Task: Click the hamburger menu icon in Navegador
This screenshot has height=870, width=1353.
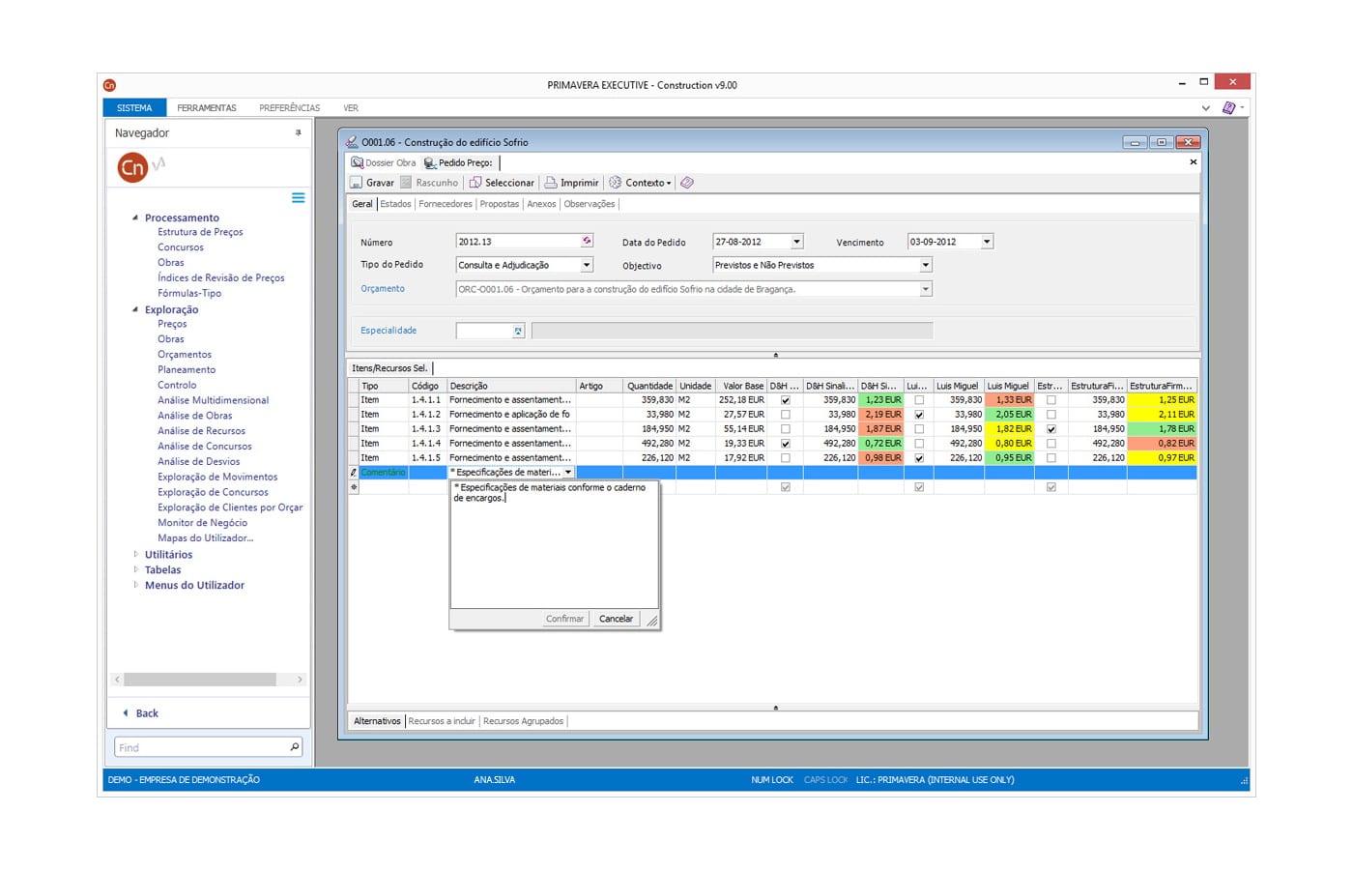Action: 299,198
